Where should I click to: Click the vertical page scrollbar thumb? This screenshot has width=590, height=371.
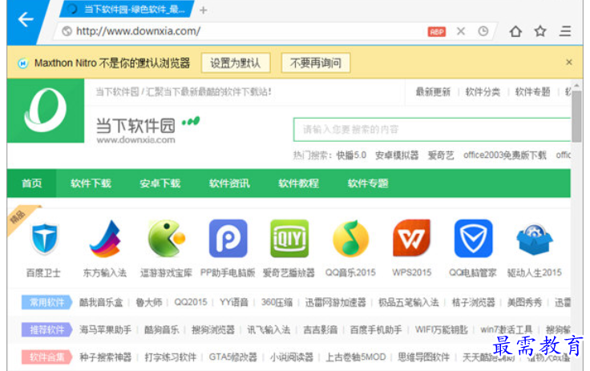(576, 116)
